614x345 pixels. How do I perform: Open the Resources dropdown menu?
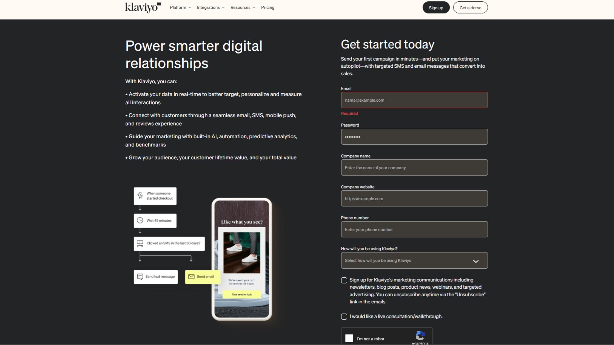coord(242,7)
